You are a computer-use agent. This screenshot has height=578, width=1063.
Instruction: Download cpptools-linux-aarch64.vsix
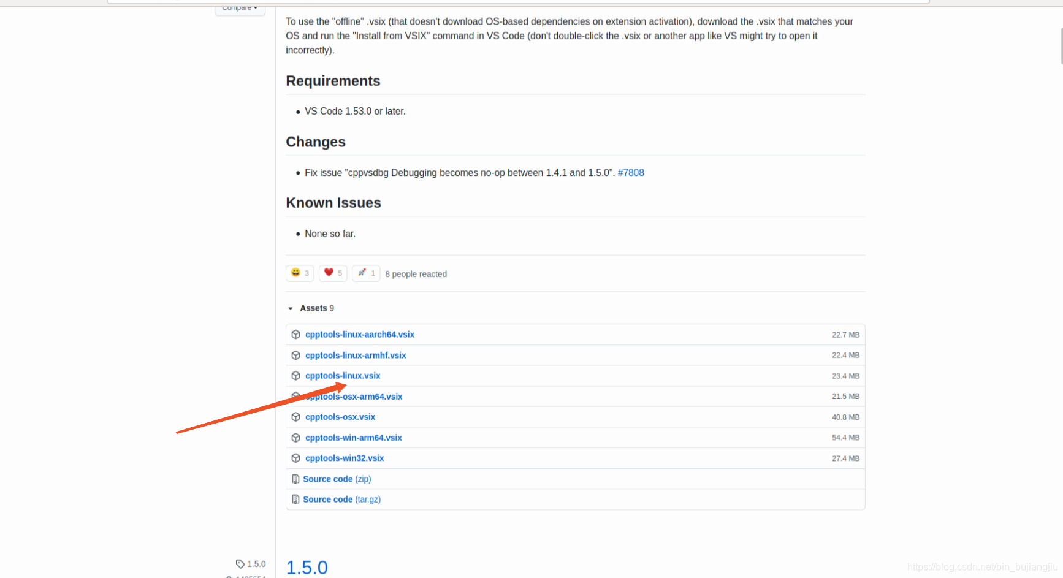pos(360,335)
